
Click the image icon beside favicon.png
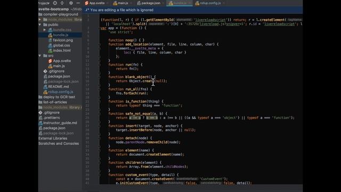(x=50, y=40)
